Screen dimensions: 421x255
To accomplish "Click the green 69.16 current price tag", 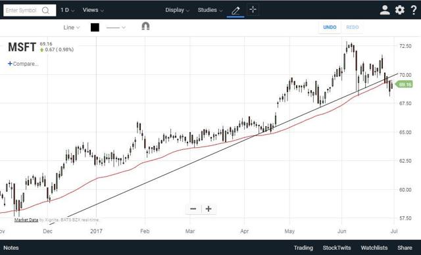I will click(405, 85).
